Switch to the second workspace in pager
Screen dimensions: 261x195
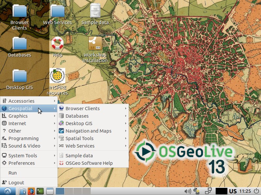(69, 191)
